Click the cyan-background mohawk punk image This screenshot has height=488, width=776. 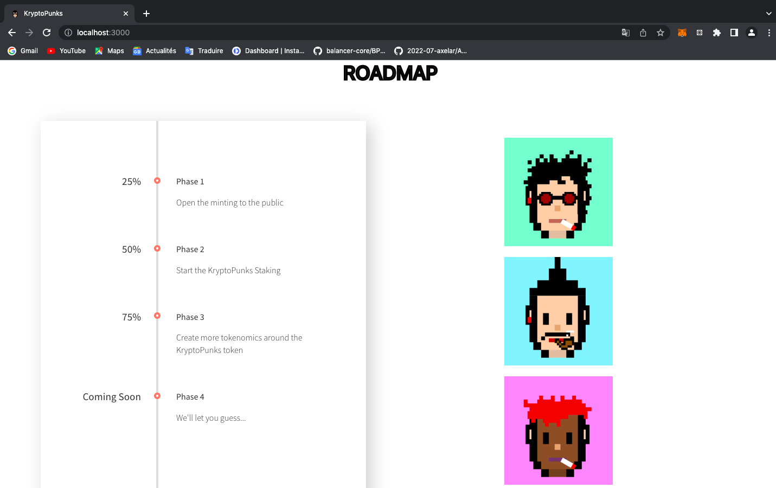point(559,311)
